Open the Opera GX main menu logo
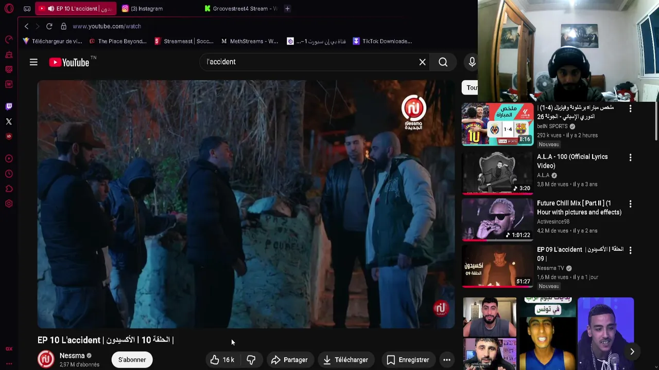The width and height of the screenshot is (659, 370). coord(9,9)
